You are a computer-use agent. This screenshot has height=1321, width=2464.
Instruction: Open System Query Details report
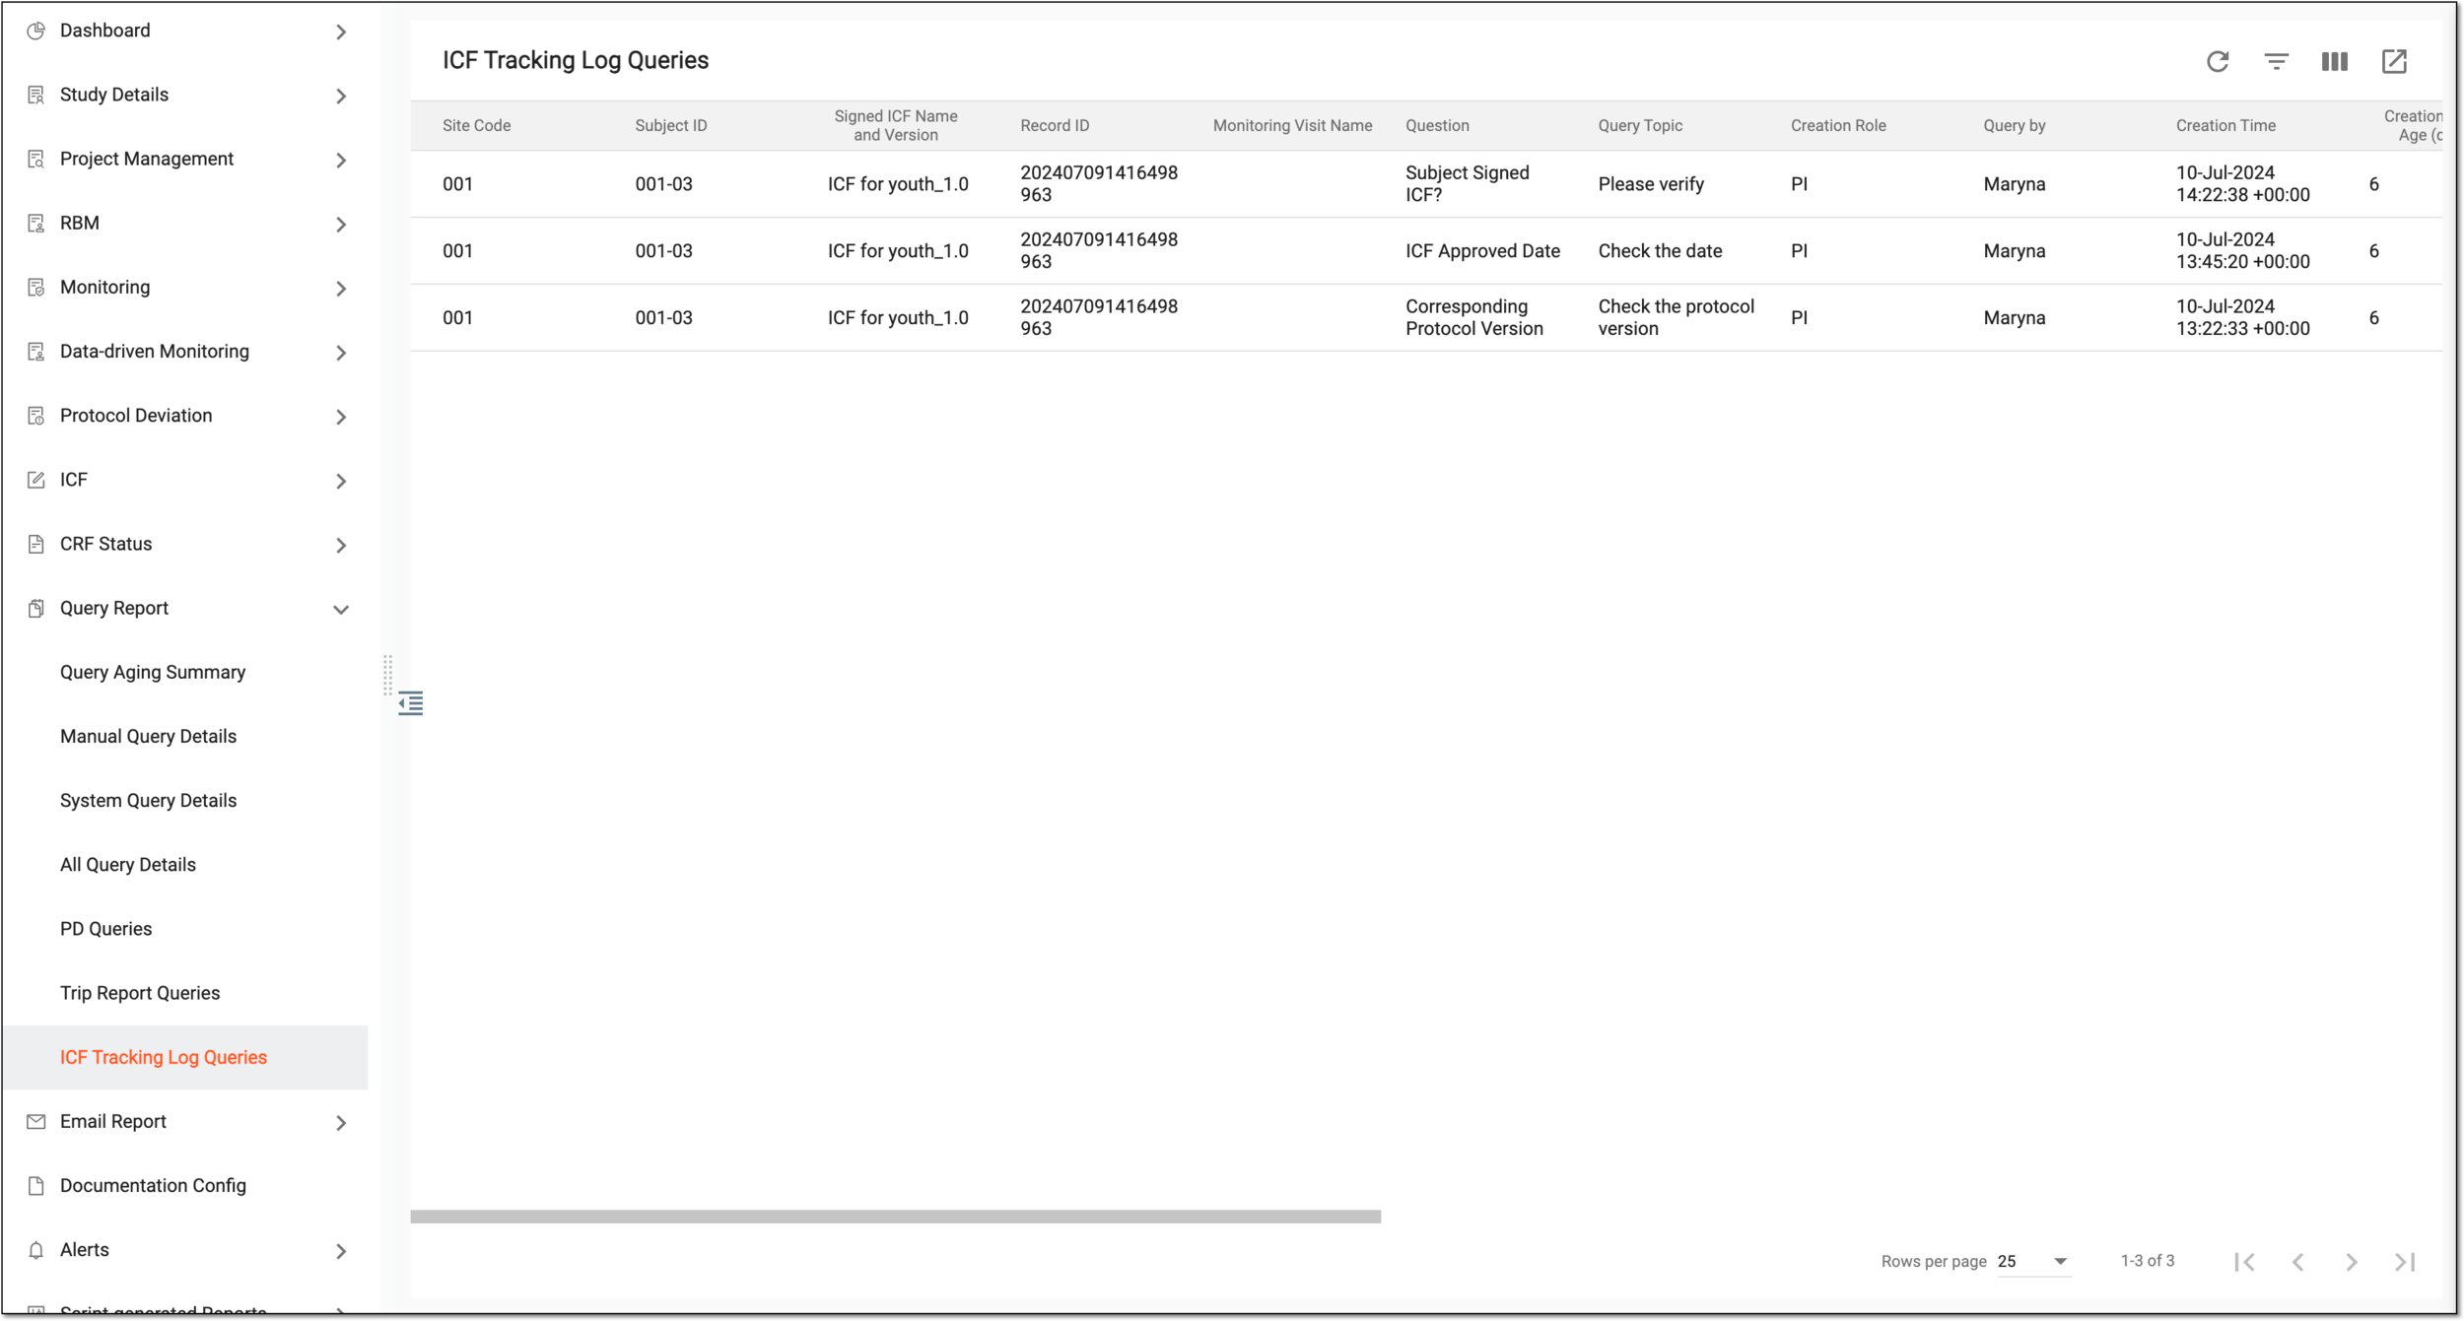(x=148, y=800)
